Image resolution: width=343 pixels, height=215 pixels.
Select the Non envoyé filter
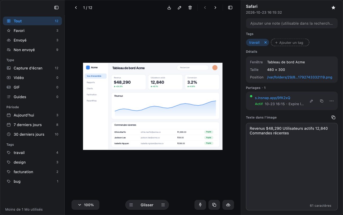coord(32,50)
